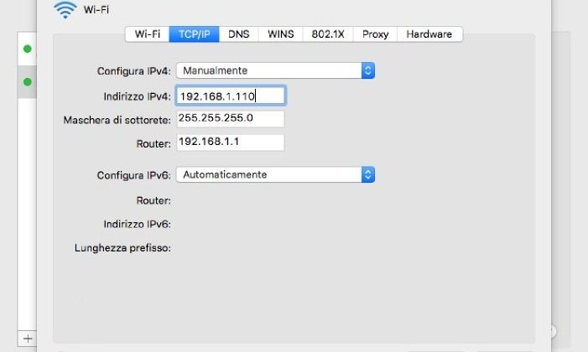Click the Wi-Fi signal icon in the header
This screenshot has width=588, height=352.
tap(65, 10)
